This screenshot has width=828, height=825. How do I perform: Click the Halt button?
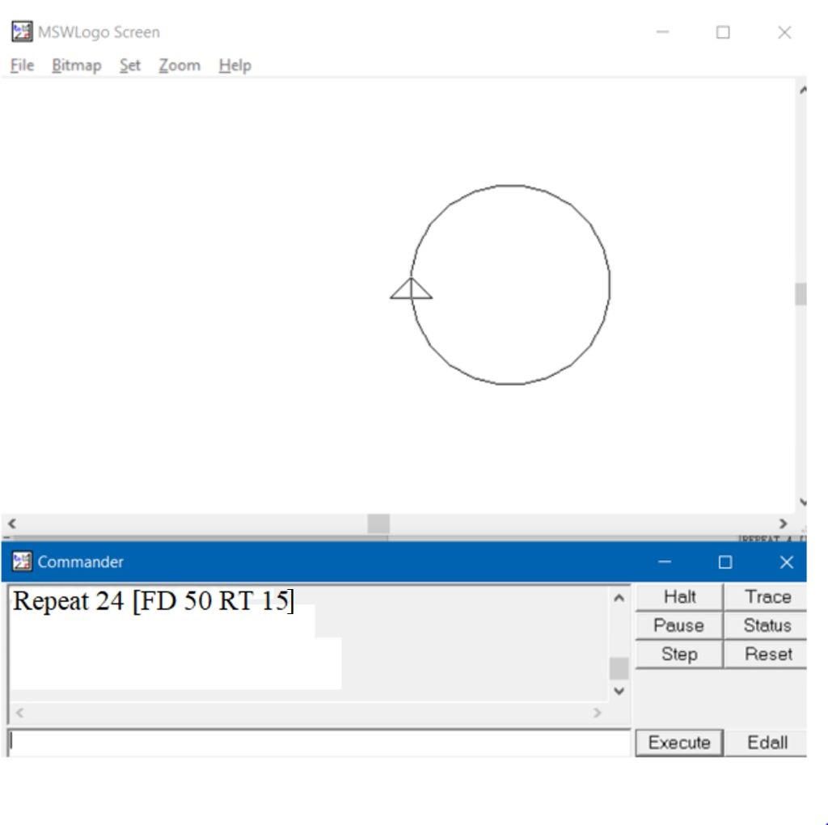pyautogui.click(x=679, y=597)
